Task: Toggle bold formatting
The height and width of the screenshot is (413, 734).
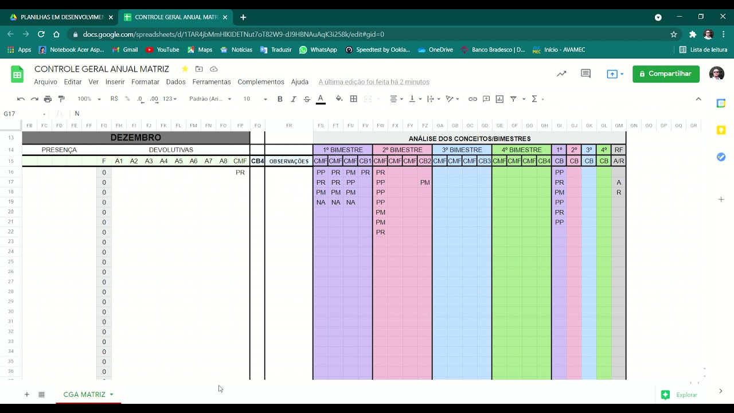Action: point(280,99)
